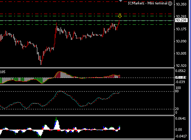
Task: Click the smiley face expert advisor icon
Action: click(x=170, y=3)
